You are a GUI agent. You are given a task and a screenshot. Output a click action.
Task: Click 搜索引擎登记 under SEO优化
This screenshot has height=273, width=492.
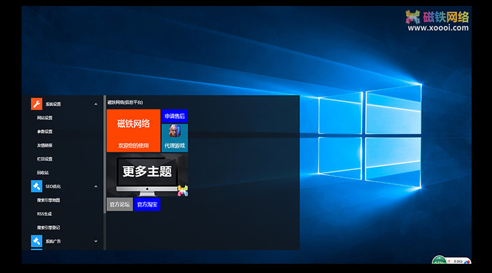49,228
